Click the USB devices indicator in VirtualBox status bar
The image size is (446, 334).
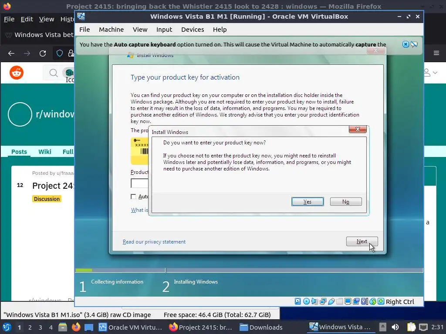pyautogui.click(x=331, y=301)
